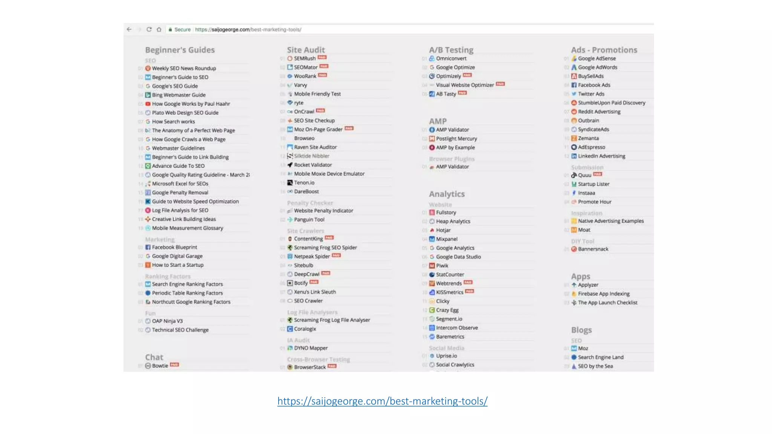772x434 pixels.
Task: Open Technical SEO Challenge link
Action: coord(180,330)
